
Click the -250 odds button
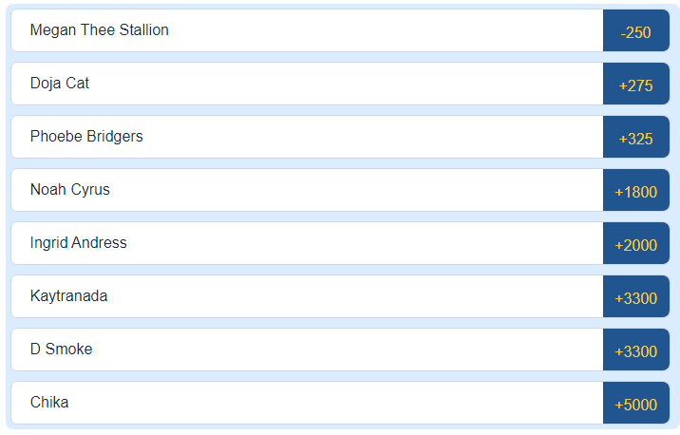(x=635, y=31)
